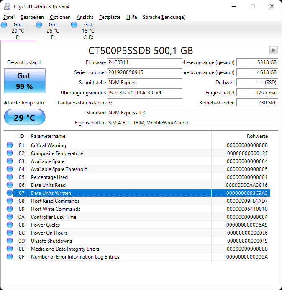Switch to the C: D: drive tab
This screenshot has width=282, height=290.
pyautogui.click(x=88, y=31)
